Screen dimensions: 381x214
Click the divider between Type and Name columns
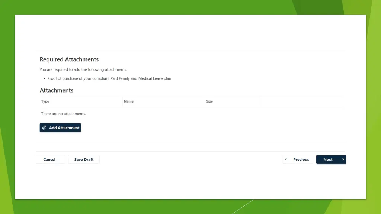click(122, 101)
